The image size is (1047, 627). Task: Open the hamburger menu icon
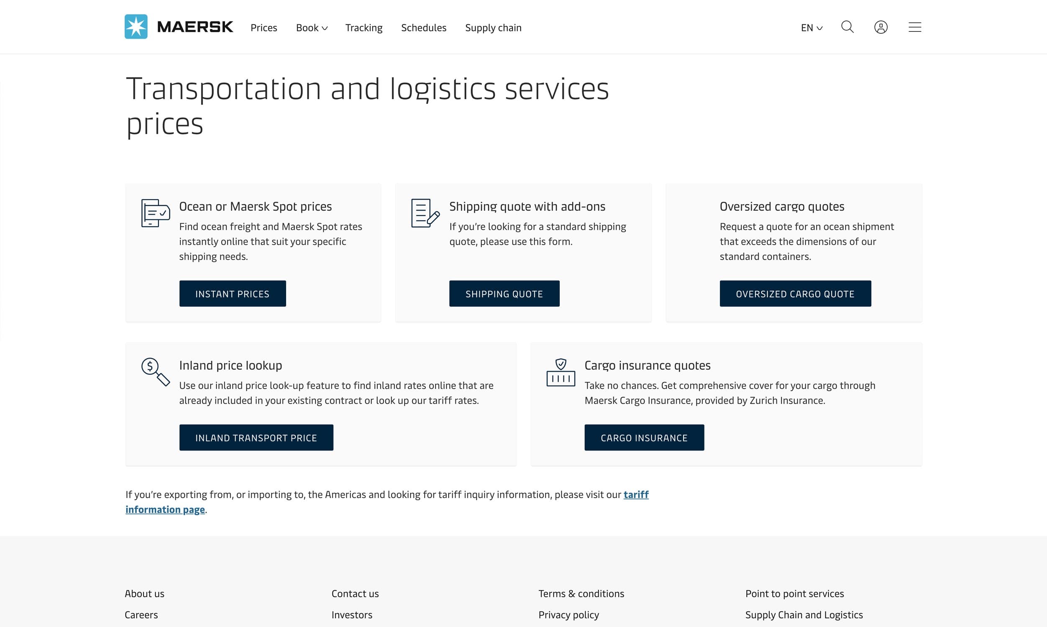[915, 28]
